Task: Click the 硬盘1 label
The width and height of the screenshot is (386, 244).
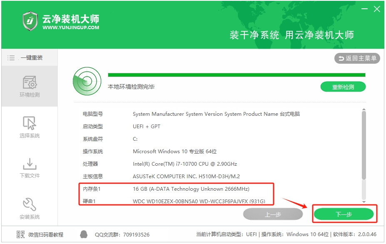Action: (89, 202)
